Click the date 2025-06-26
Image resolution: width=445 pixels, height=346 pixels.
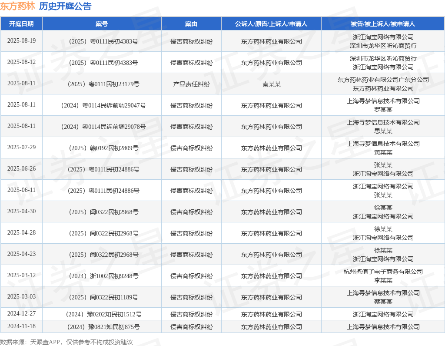pos(22,168)
